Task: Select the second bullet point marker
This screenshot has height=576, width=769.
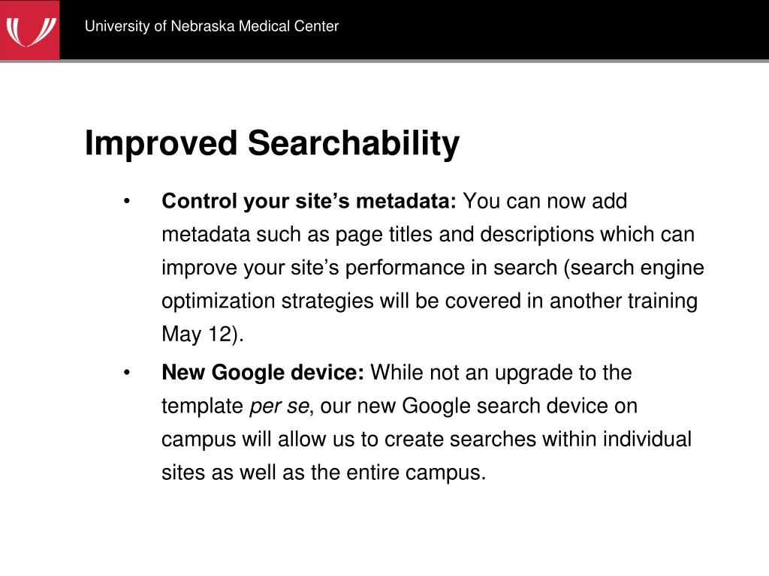Action: 127,372
